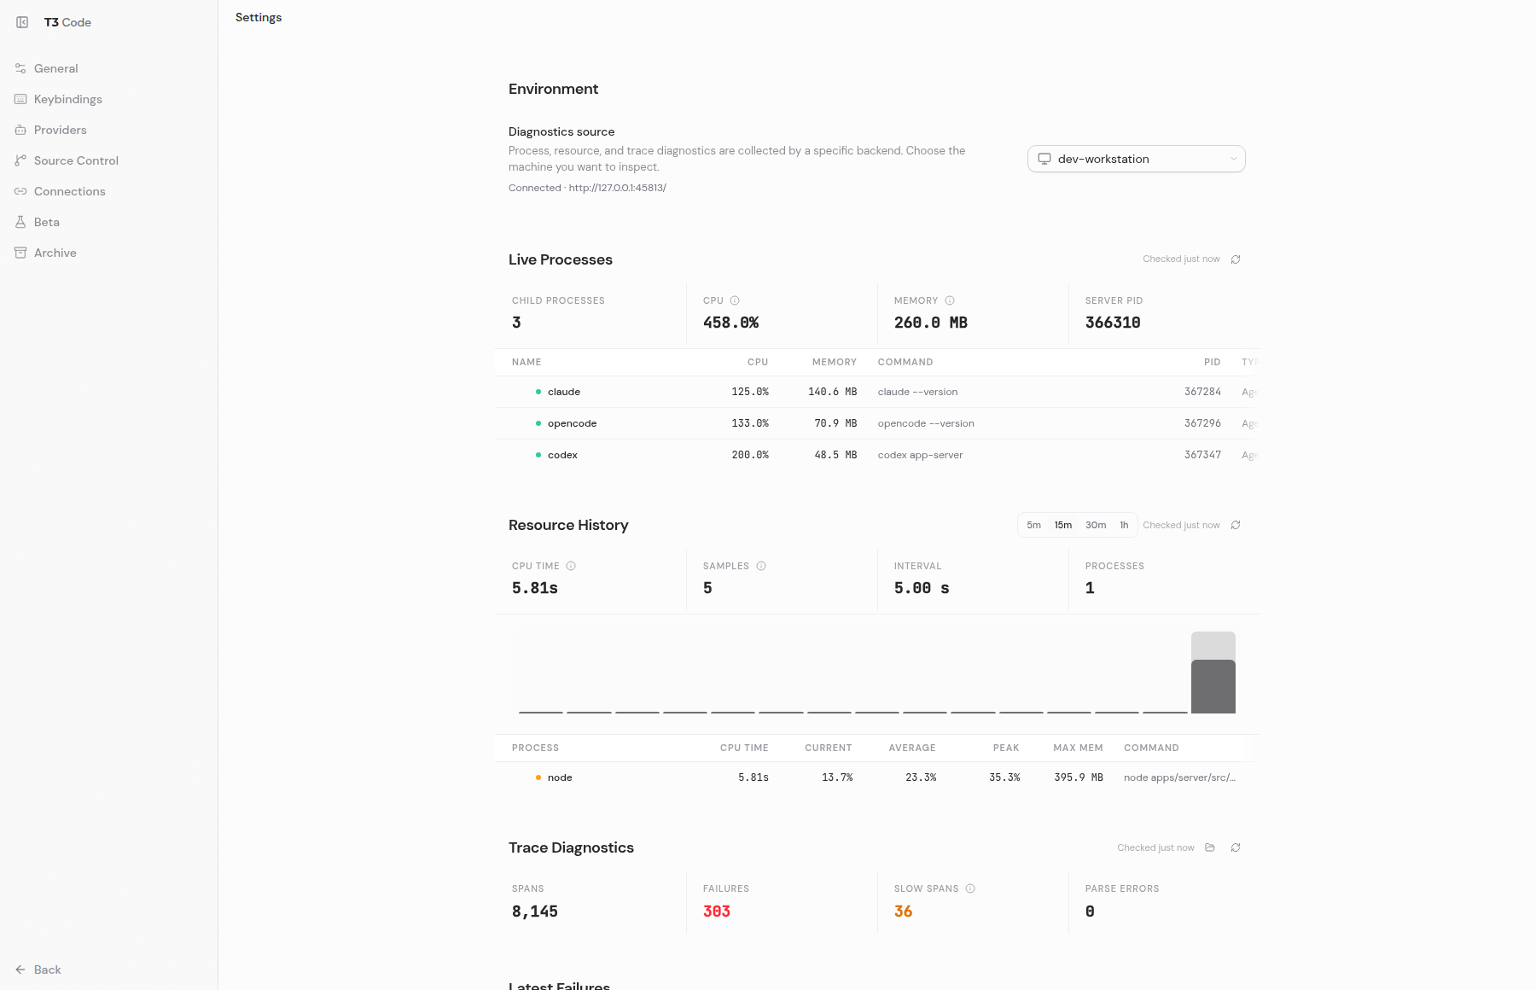Show CPU TIME info icon
The width and height of the screenshot is (1536, 990).
tap(571, 566)
